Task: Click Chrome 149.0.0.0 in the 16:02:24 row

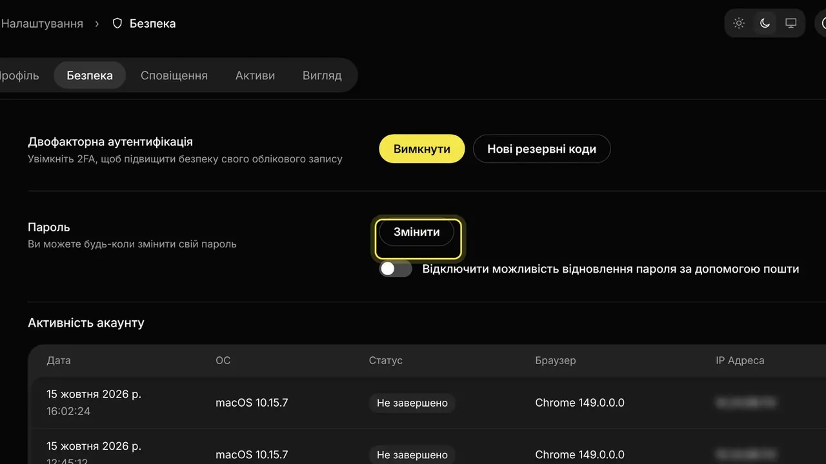Action: pyautogui.click(x=580, y=403)
